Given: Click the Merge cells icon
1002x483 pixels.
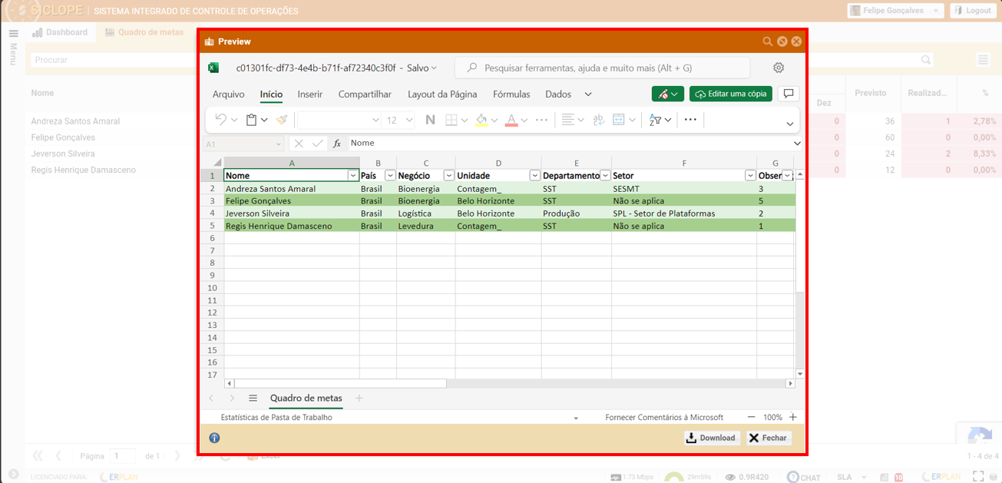Looking at the screenshot, I should click(x=618, y=120).
